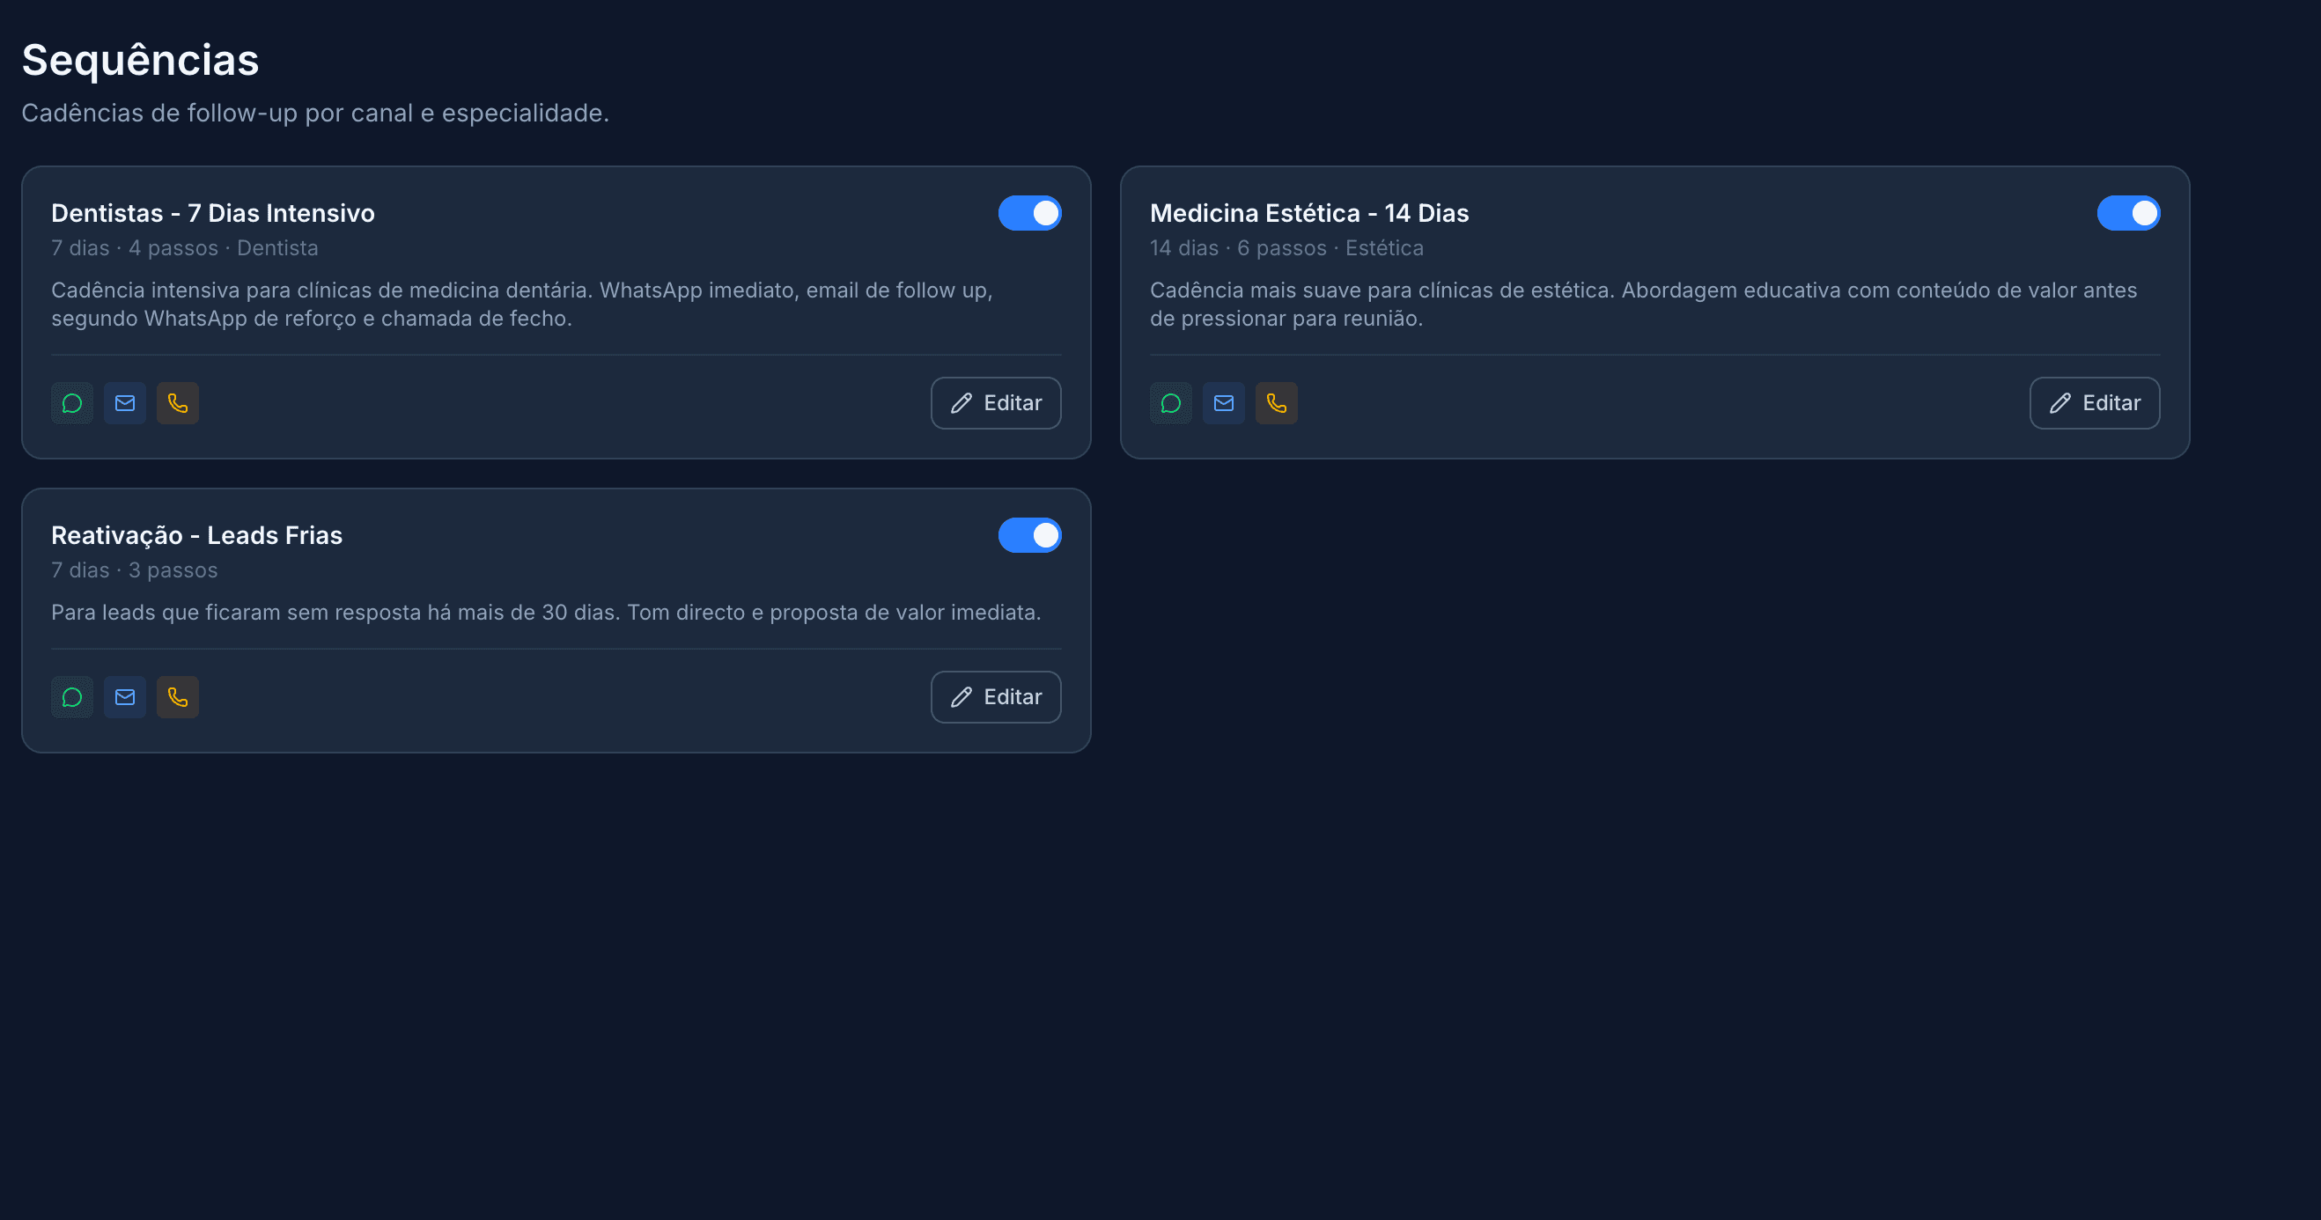Click '14 dias · 6 passos · Estética' text
The image size is (2321, 1220).
click(x=1286, y=249)
